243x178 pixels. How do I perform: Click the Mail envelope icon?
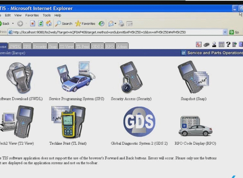(x=111, y=24)
